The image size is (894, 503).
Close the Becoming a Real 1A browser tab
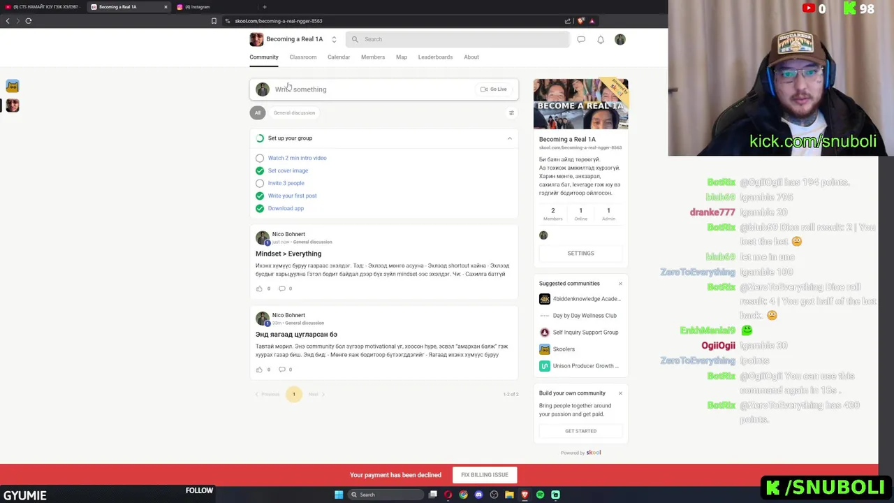[166, 7]
